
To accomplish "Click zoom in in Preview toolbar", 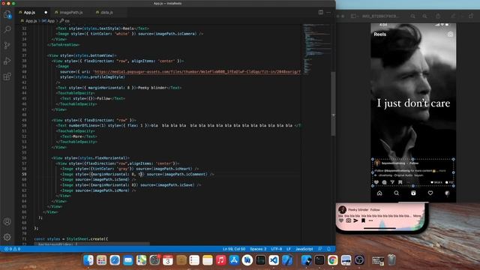I will tap(425, 16).
